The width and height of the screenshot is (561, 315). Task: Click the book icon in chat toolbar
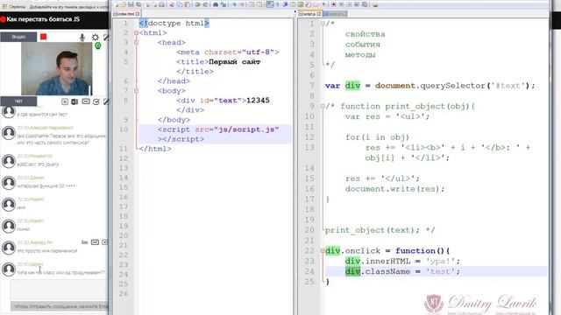coord(75,101)
